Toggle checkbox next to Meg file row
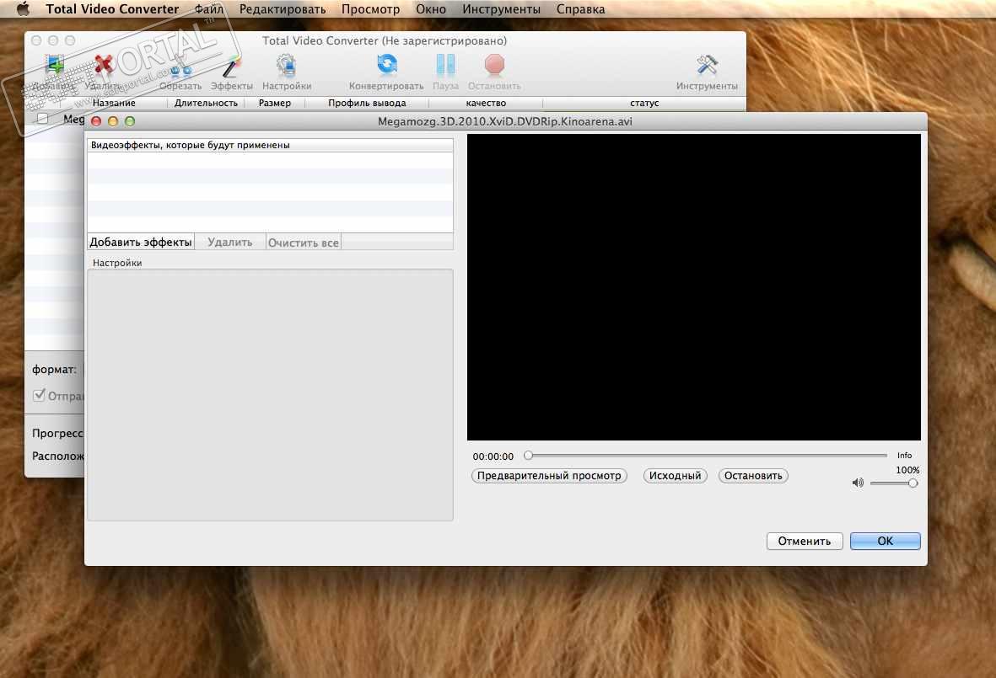This screenshot has width=996, height=678. [42, 119]
